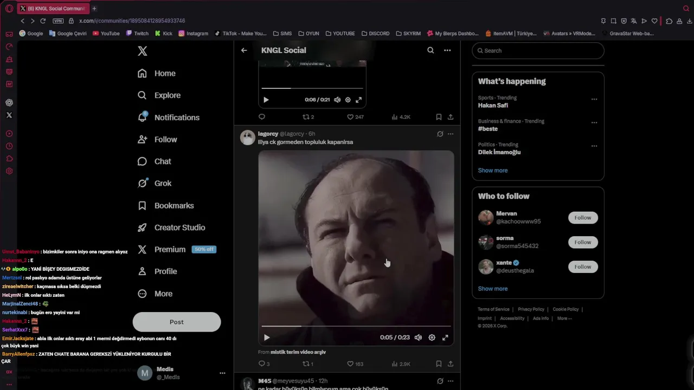Viewport: 694px width, 390px height.
Task: Open Home in the X sidebar
Action: (157, 74)
